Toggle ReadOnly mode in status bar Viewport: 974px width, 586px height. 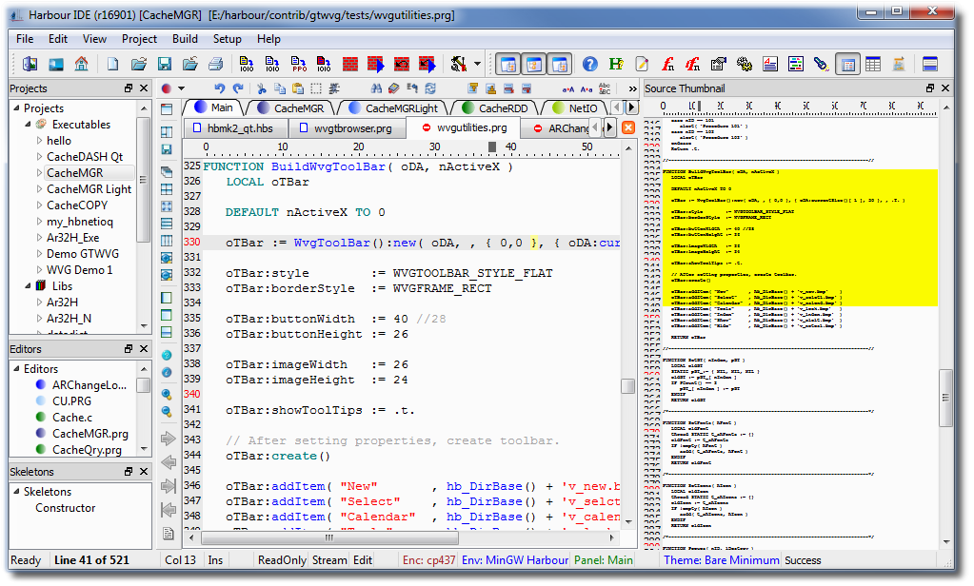coord(282,560)
